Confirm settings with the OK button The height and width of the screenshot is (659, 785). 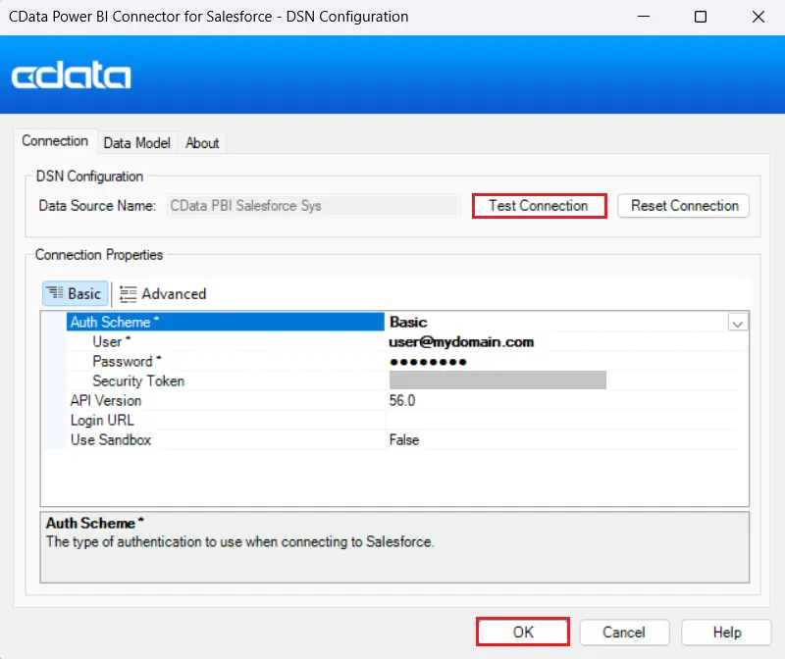coord(522,632)
